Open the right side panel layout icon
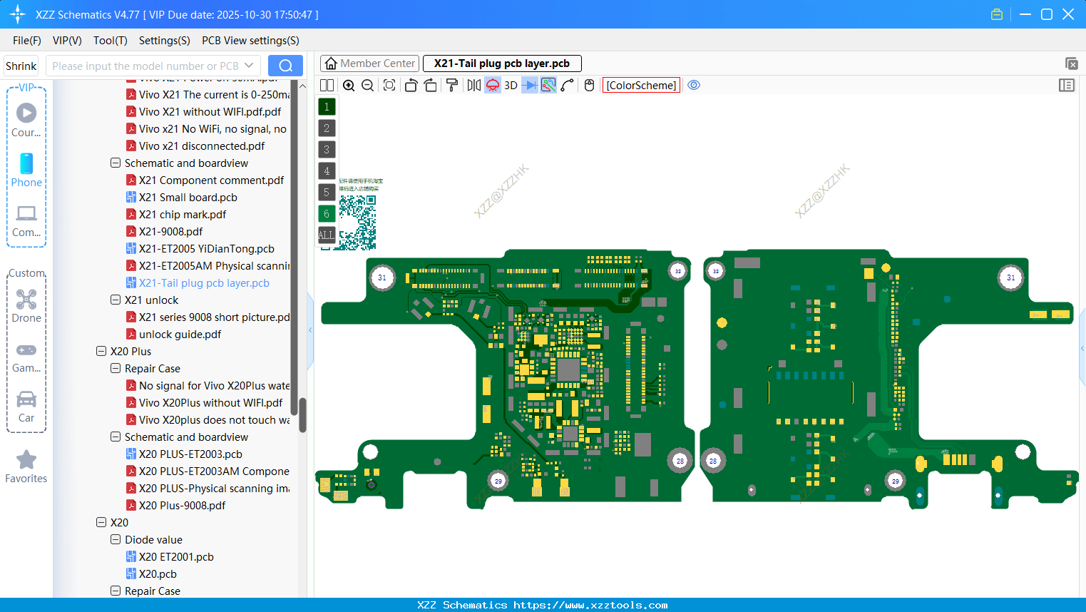Viewport: 1086px width, 612px height. [x=1067, y=86]
